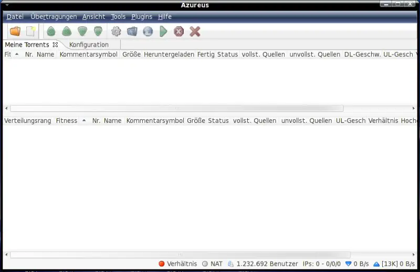Move torrent down with third green shield icon
Viewport: 420px width, 272px height.
[82, 32]
